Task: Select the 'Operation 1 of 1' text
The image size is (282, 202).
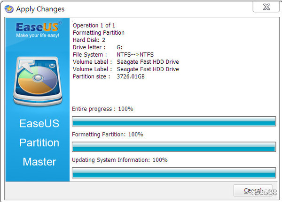Action: (x=94, y=25)
